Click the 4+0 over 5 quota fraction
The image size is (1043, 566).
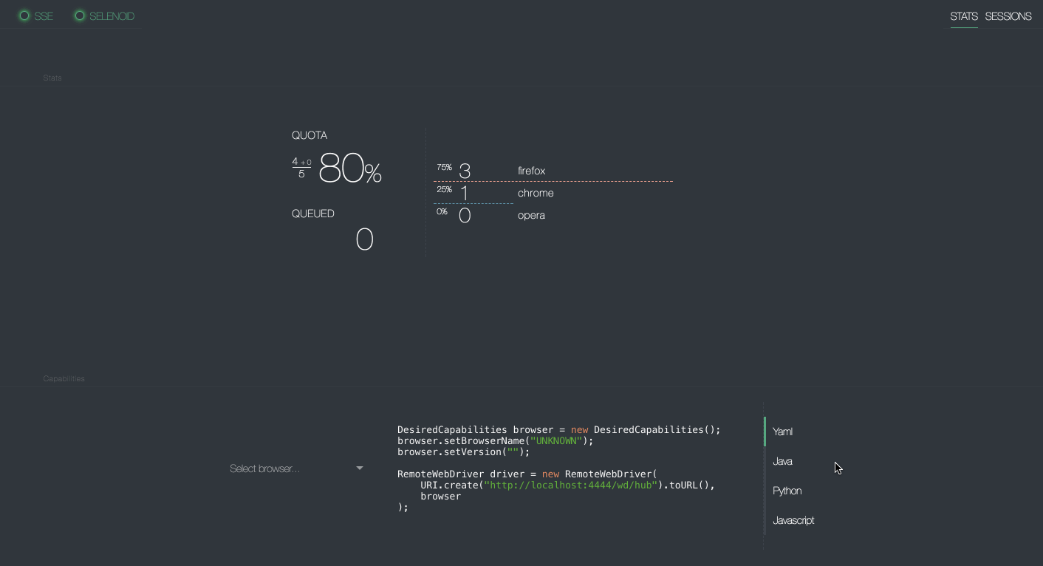pyautogui.click(x=301, y=168)
